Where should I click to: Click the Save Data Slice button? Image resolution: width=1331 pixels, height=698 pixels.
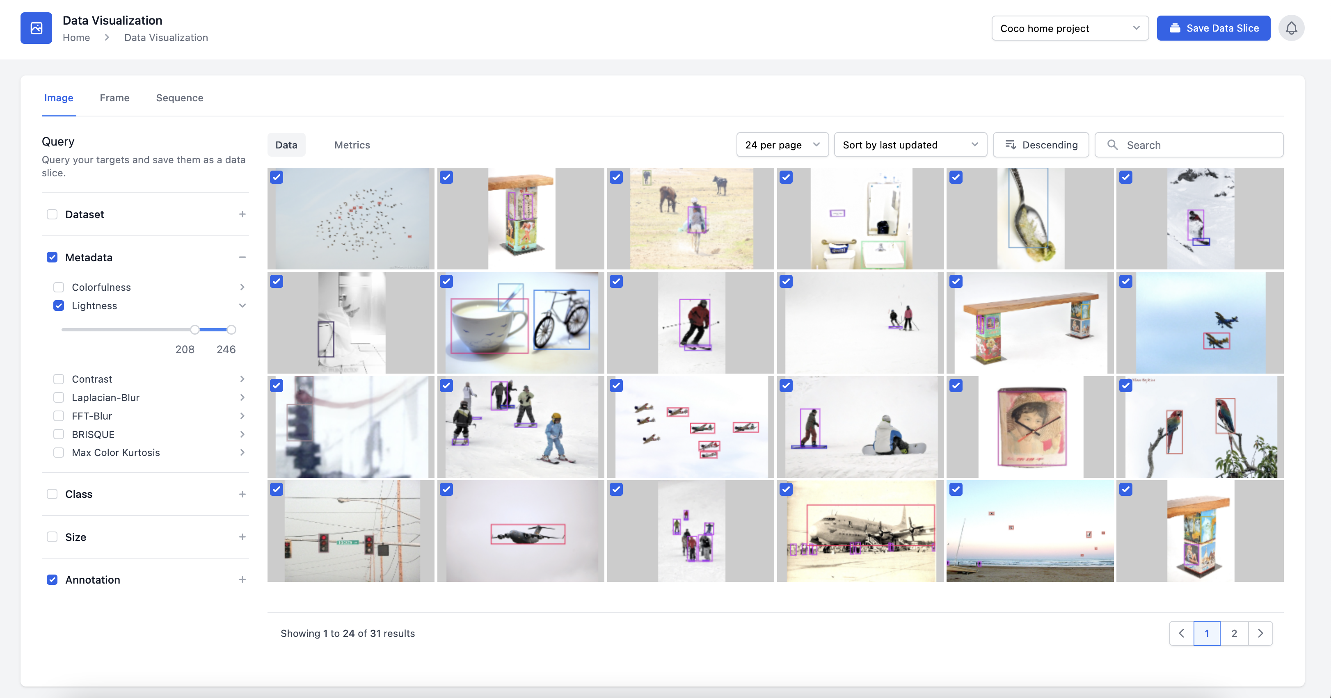pyautogui.click(x=1213, y=28)
